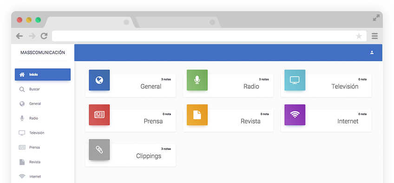Click the browser reload button
This screenshot has height=183, width=394.
click(44, 36)
